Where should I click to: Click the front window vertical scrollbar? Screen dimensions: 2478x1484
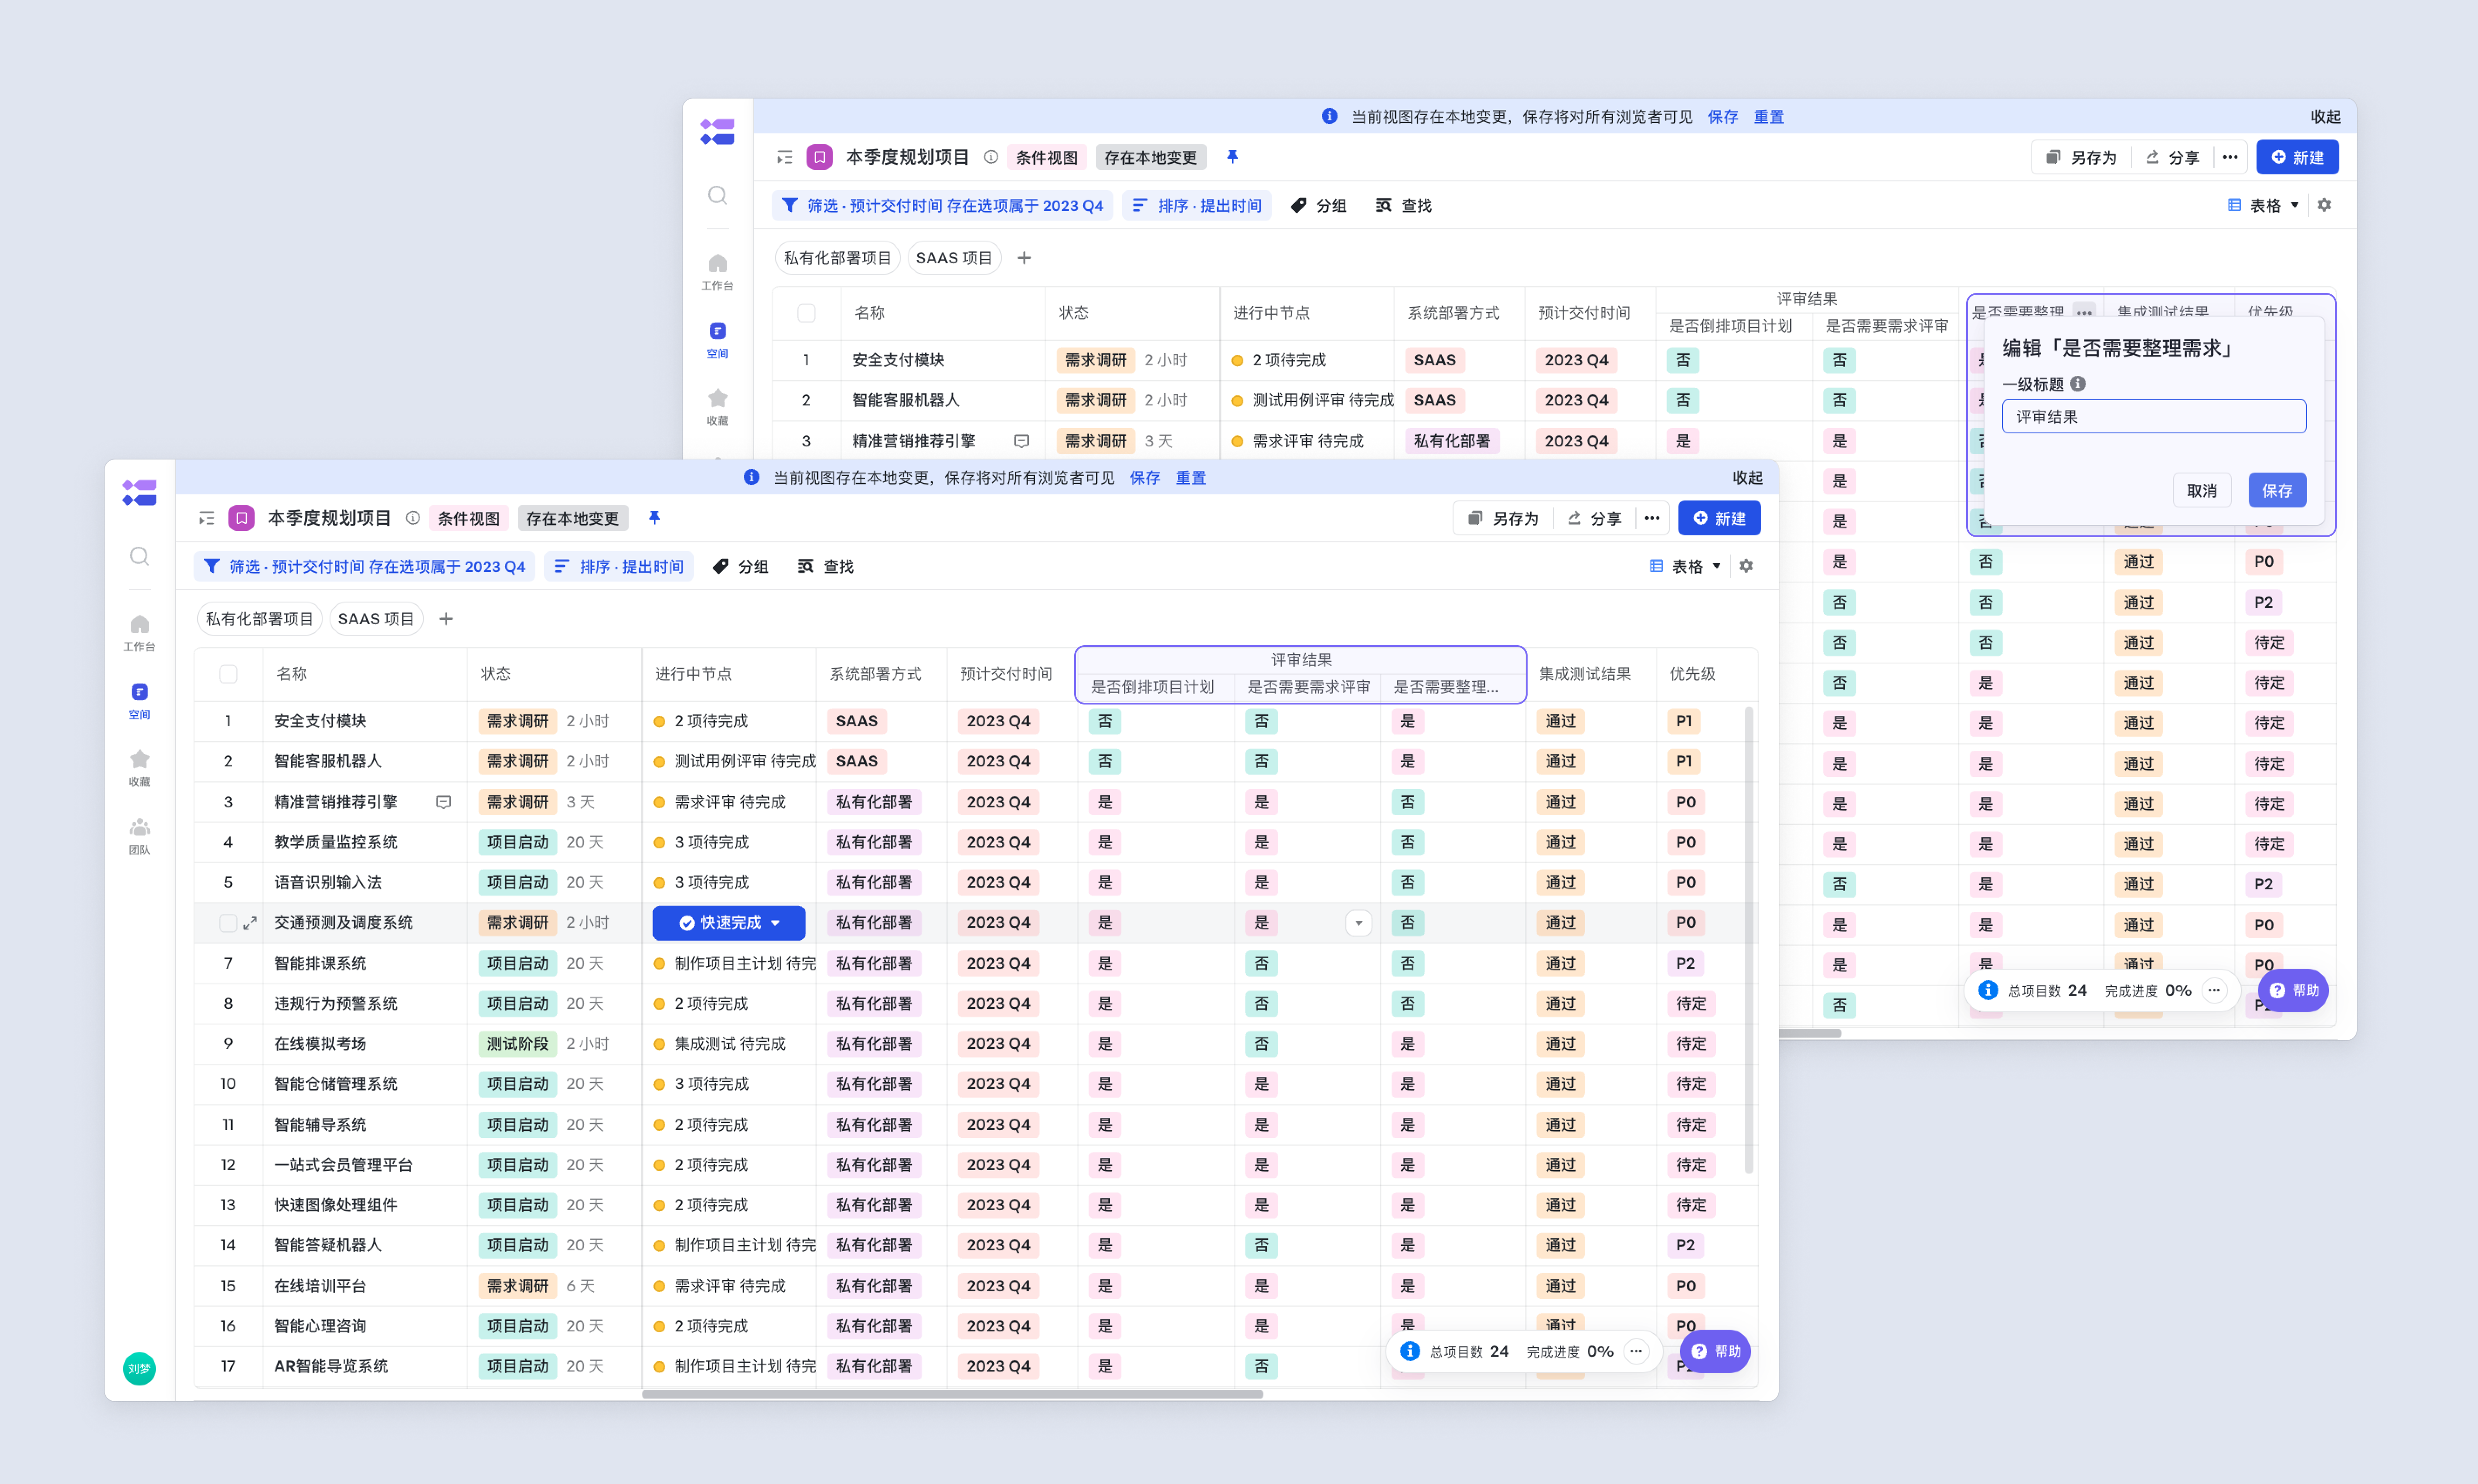pos(1748,940)
